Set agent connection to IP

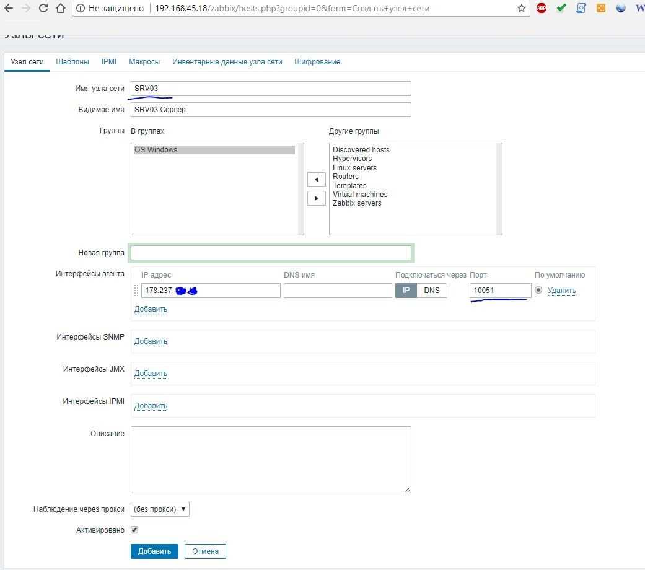click(x=406, y=290)
